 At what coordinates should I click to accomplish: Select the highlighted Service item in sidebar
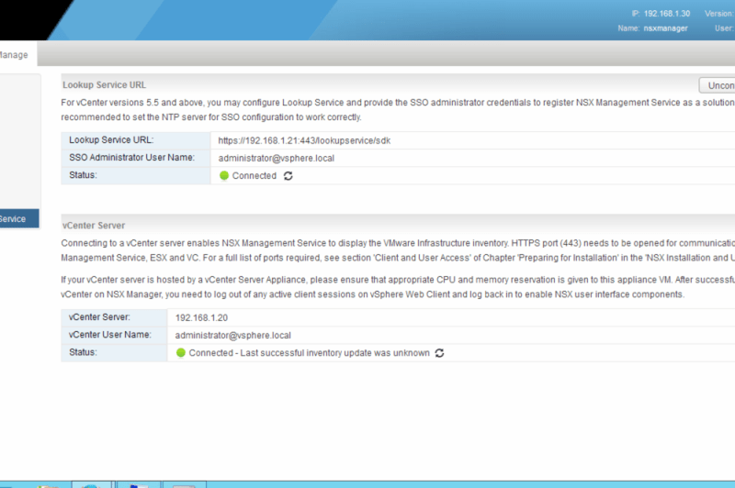pyautogui.click(x=18, y=218)
